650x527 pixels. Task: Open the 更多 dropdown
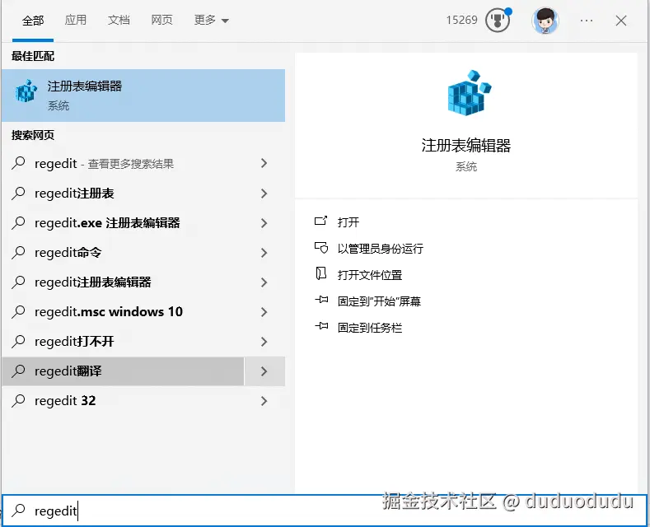(212, 20)
